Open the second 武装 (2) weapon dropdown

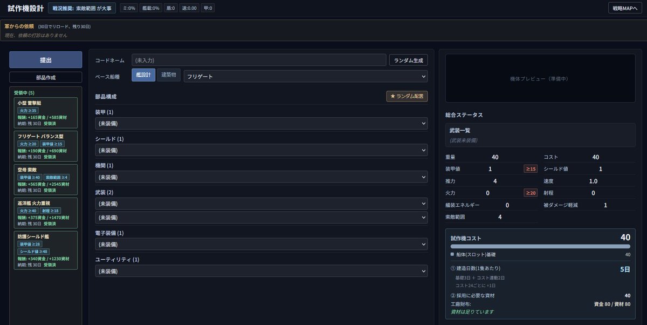[261, 217]
